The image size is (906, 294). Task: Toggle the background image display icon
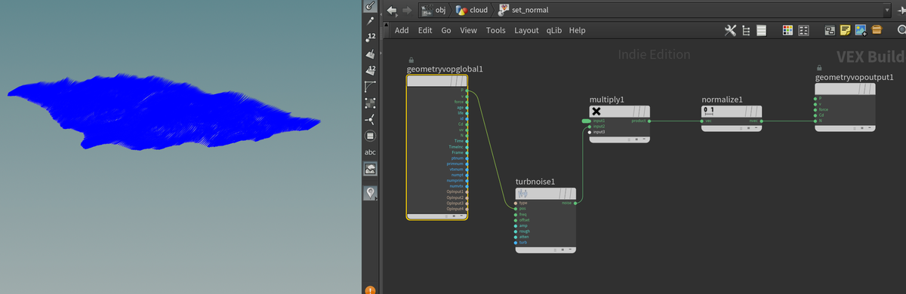tap(370, 170)
